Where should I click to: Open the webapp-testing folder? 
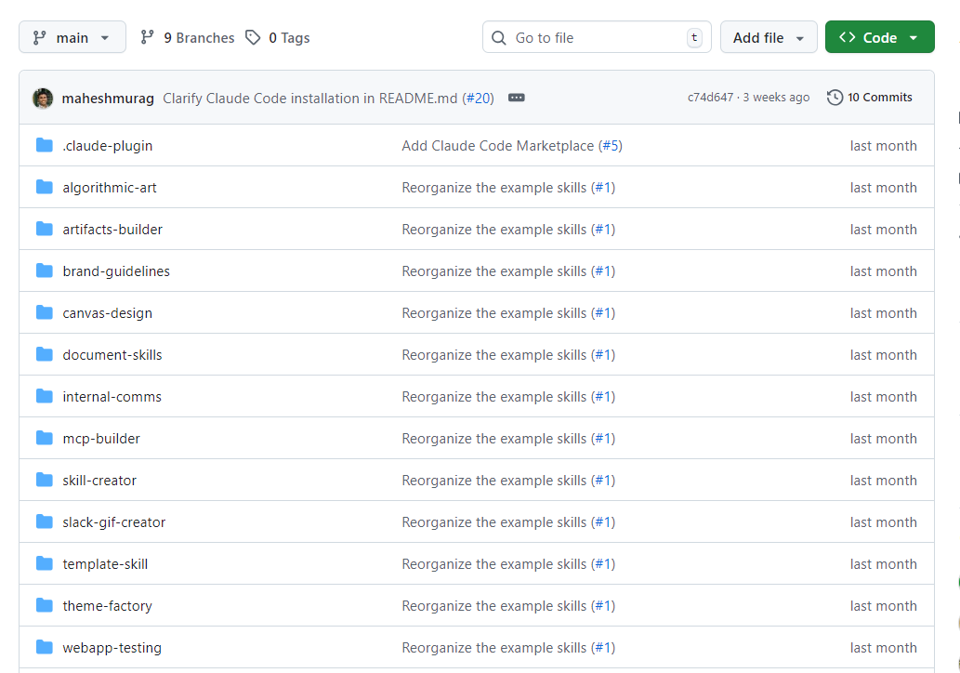tap(112, 648)
